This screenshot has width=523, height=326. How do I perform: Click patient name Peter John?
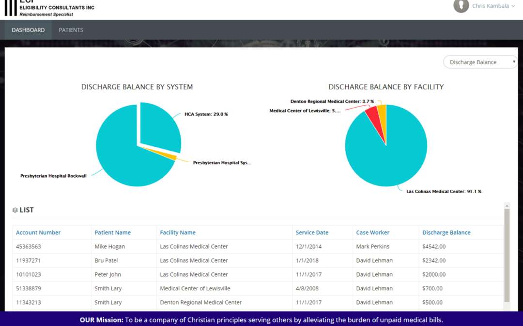pyautogui.click(x=108, y=274)
